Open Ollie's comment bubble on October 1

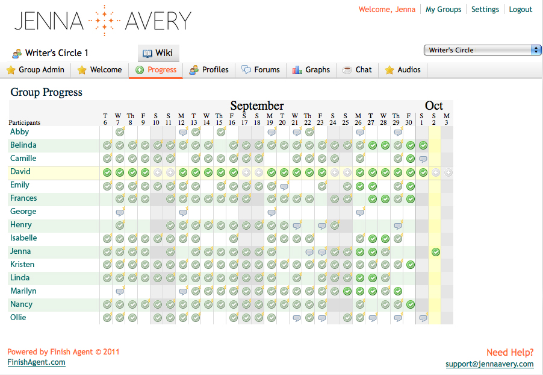423,318
